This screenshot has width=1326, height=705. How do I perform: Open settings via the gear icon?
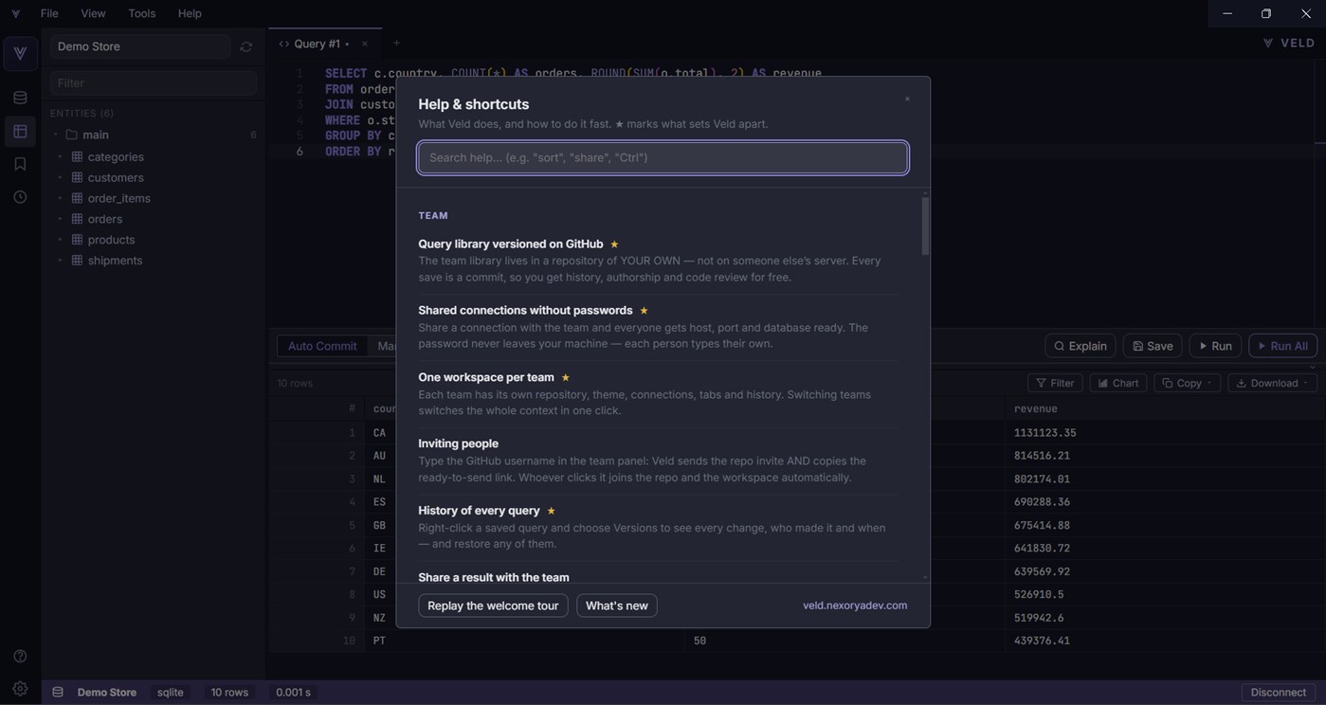[20, 689]
